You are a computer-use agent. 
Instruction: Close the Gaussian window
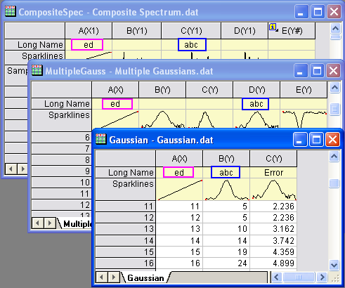coord(332,140)
